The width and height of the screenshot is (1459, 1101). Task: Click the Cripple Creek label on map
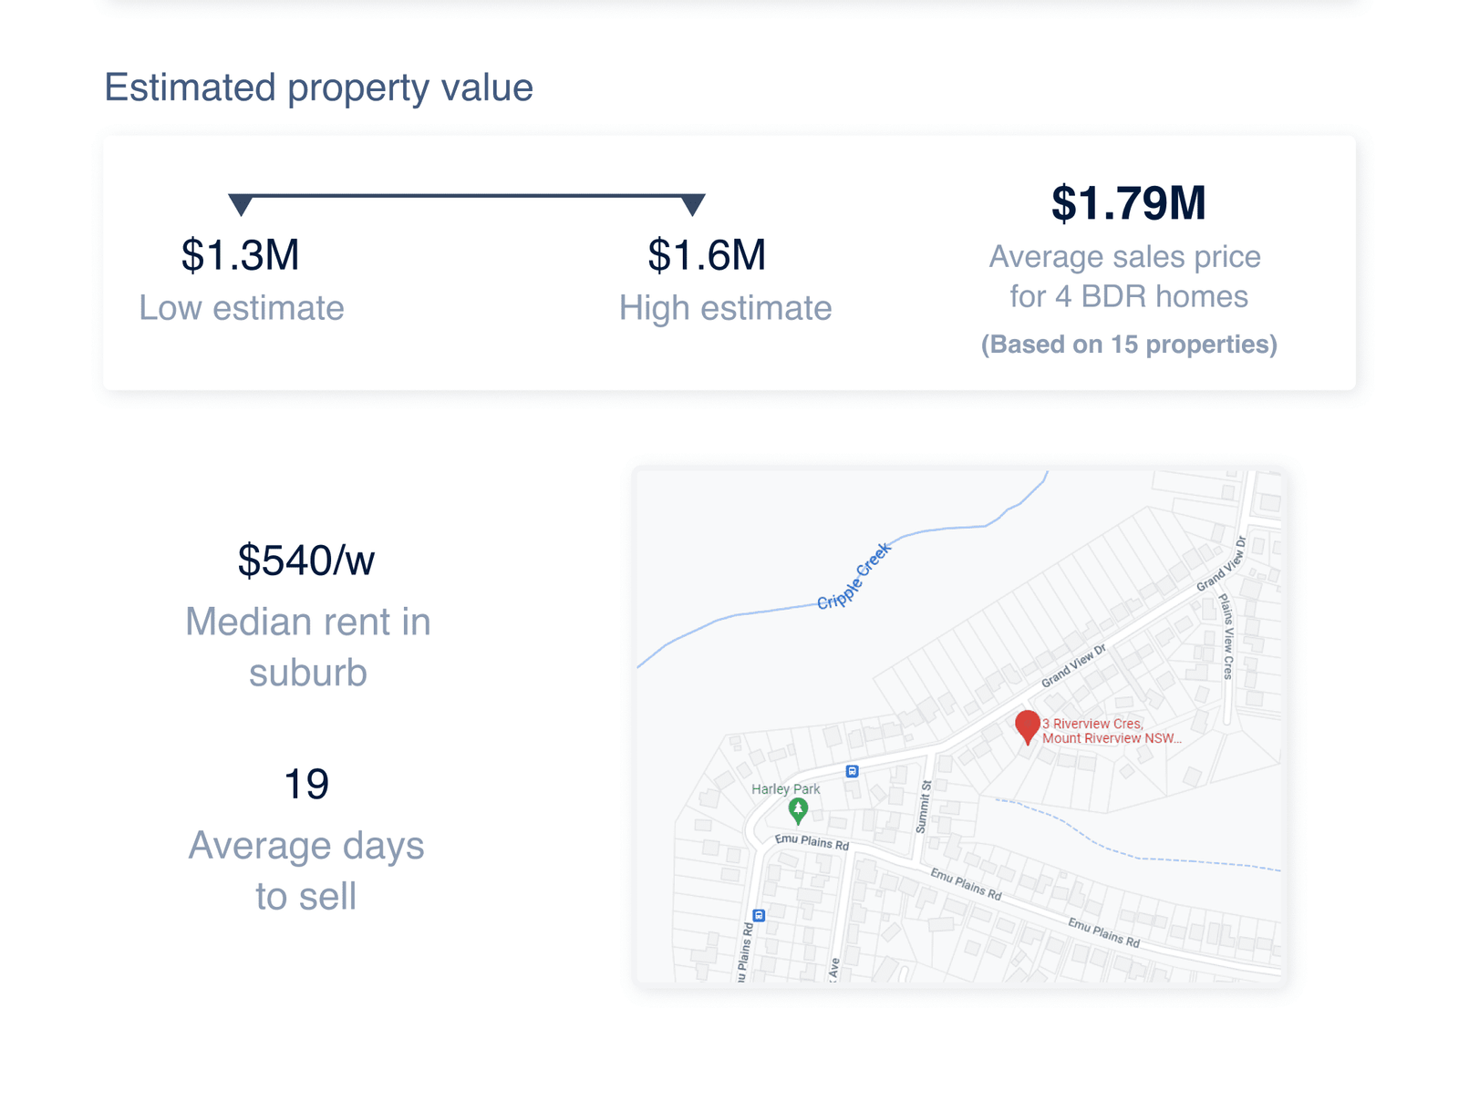[x=854, y=576]
